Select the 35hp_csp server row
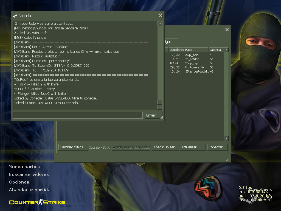 click(x=194, y=63)
